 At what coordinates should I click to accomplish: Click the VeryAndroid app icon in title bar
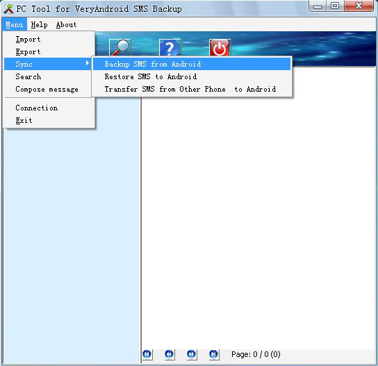point(8,9)
